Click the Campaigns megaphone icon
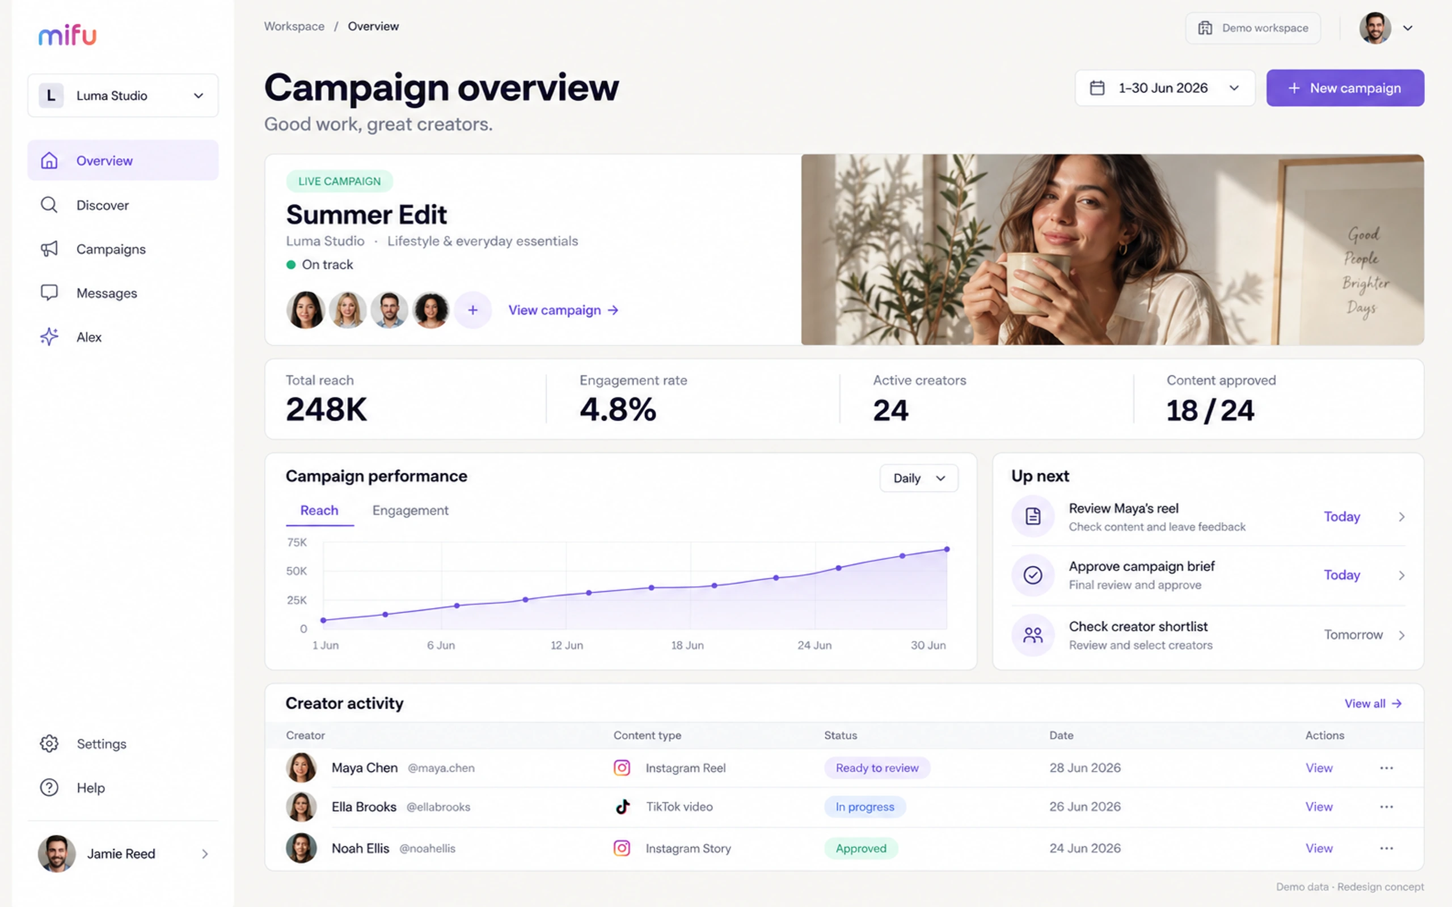1452x907 pixels. click(49, 248)
